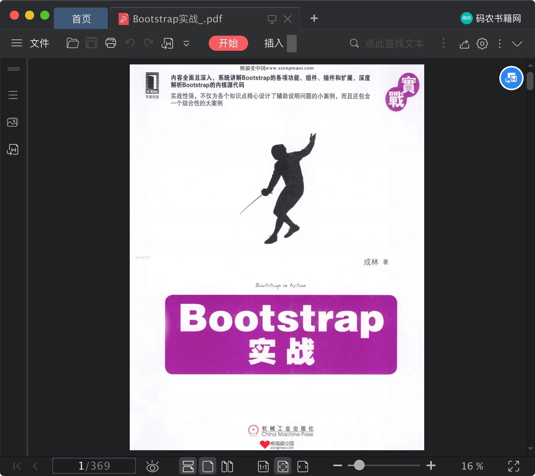Click the page number field 1/369

coord(94,466)
